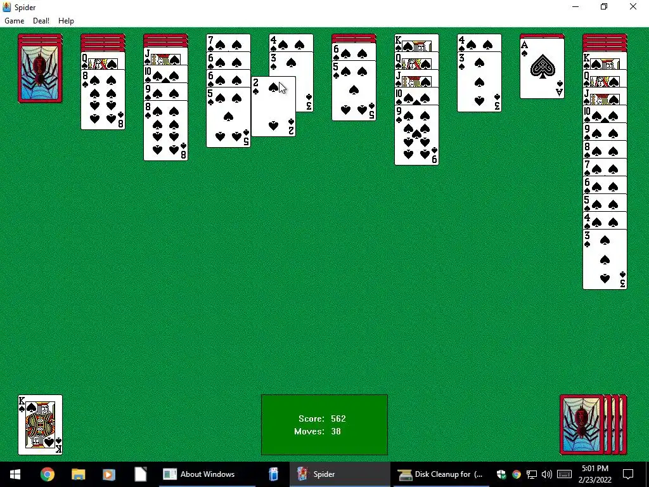Screen dimensions: 649x487
Task: Click the touch keyboard tray icon
Action: coord(564,474)
